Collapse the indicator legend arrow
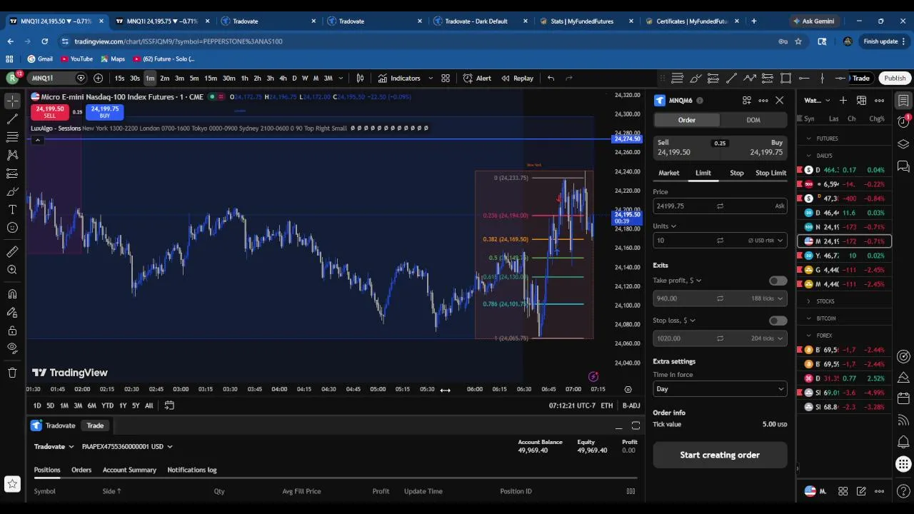This screenshot has height=514, width=914. [37, 140]
